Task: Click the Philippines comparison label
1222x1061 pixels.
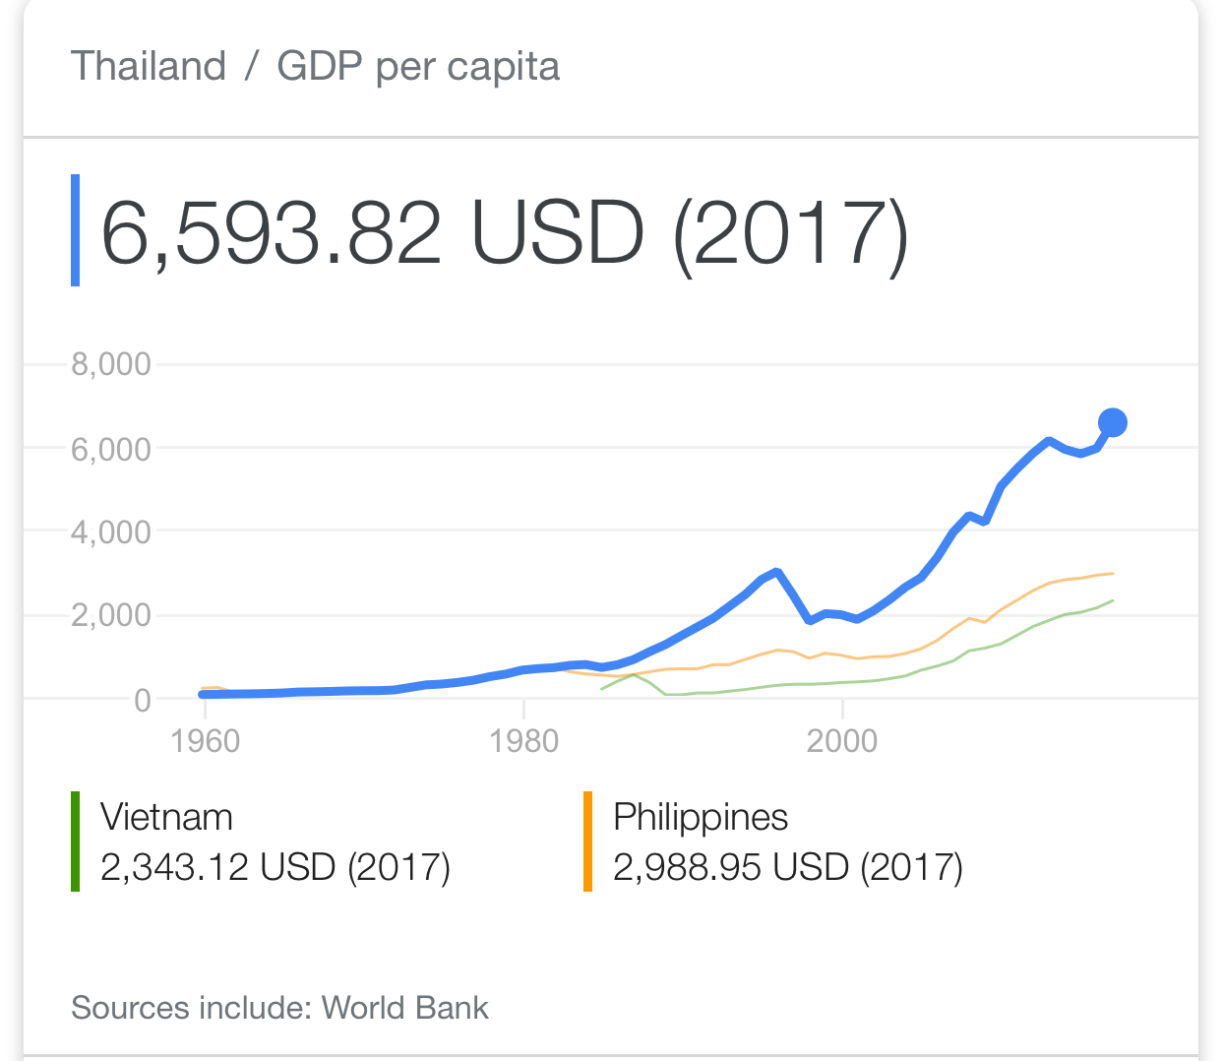Action: pos(701,818)
